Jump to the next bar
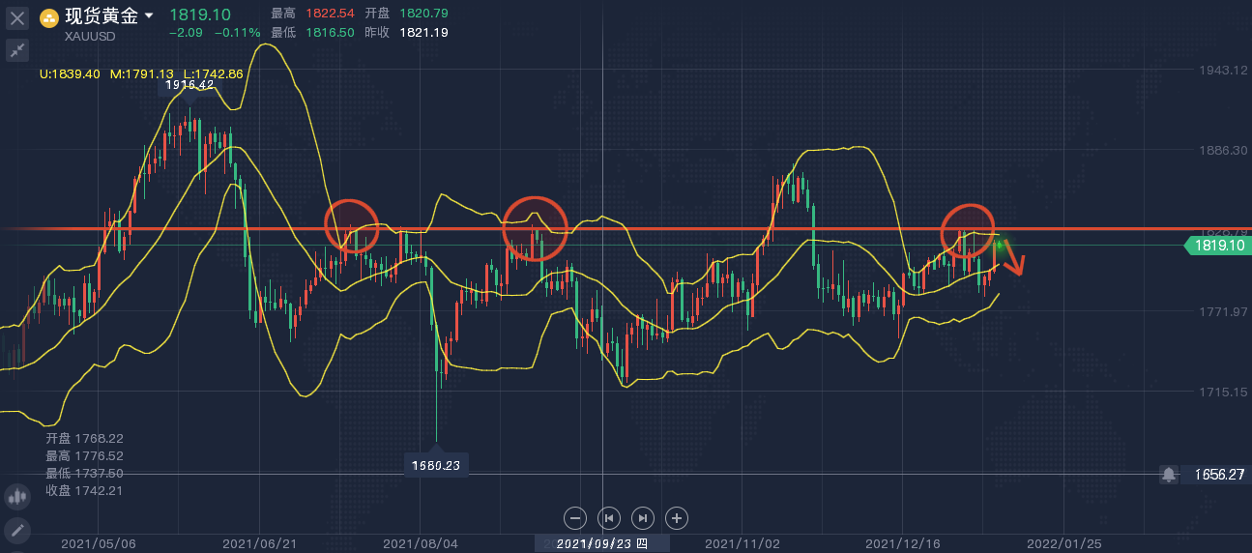 643,518
